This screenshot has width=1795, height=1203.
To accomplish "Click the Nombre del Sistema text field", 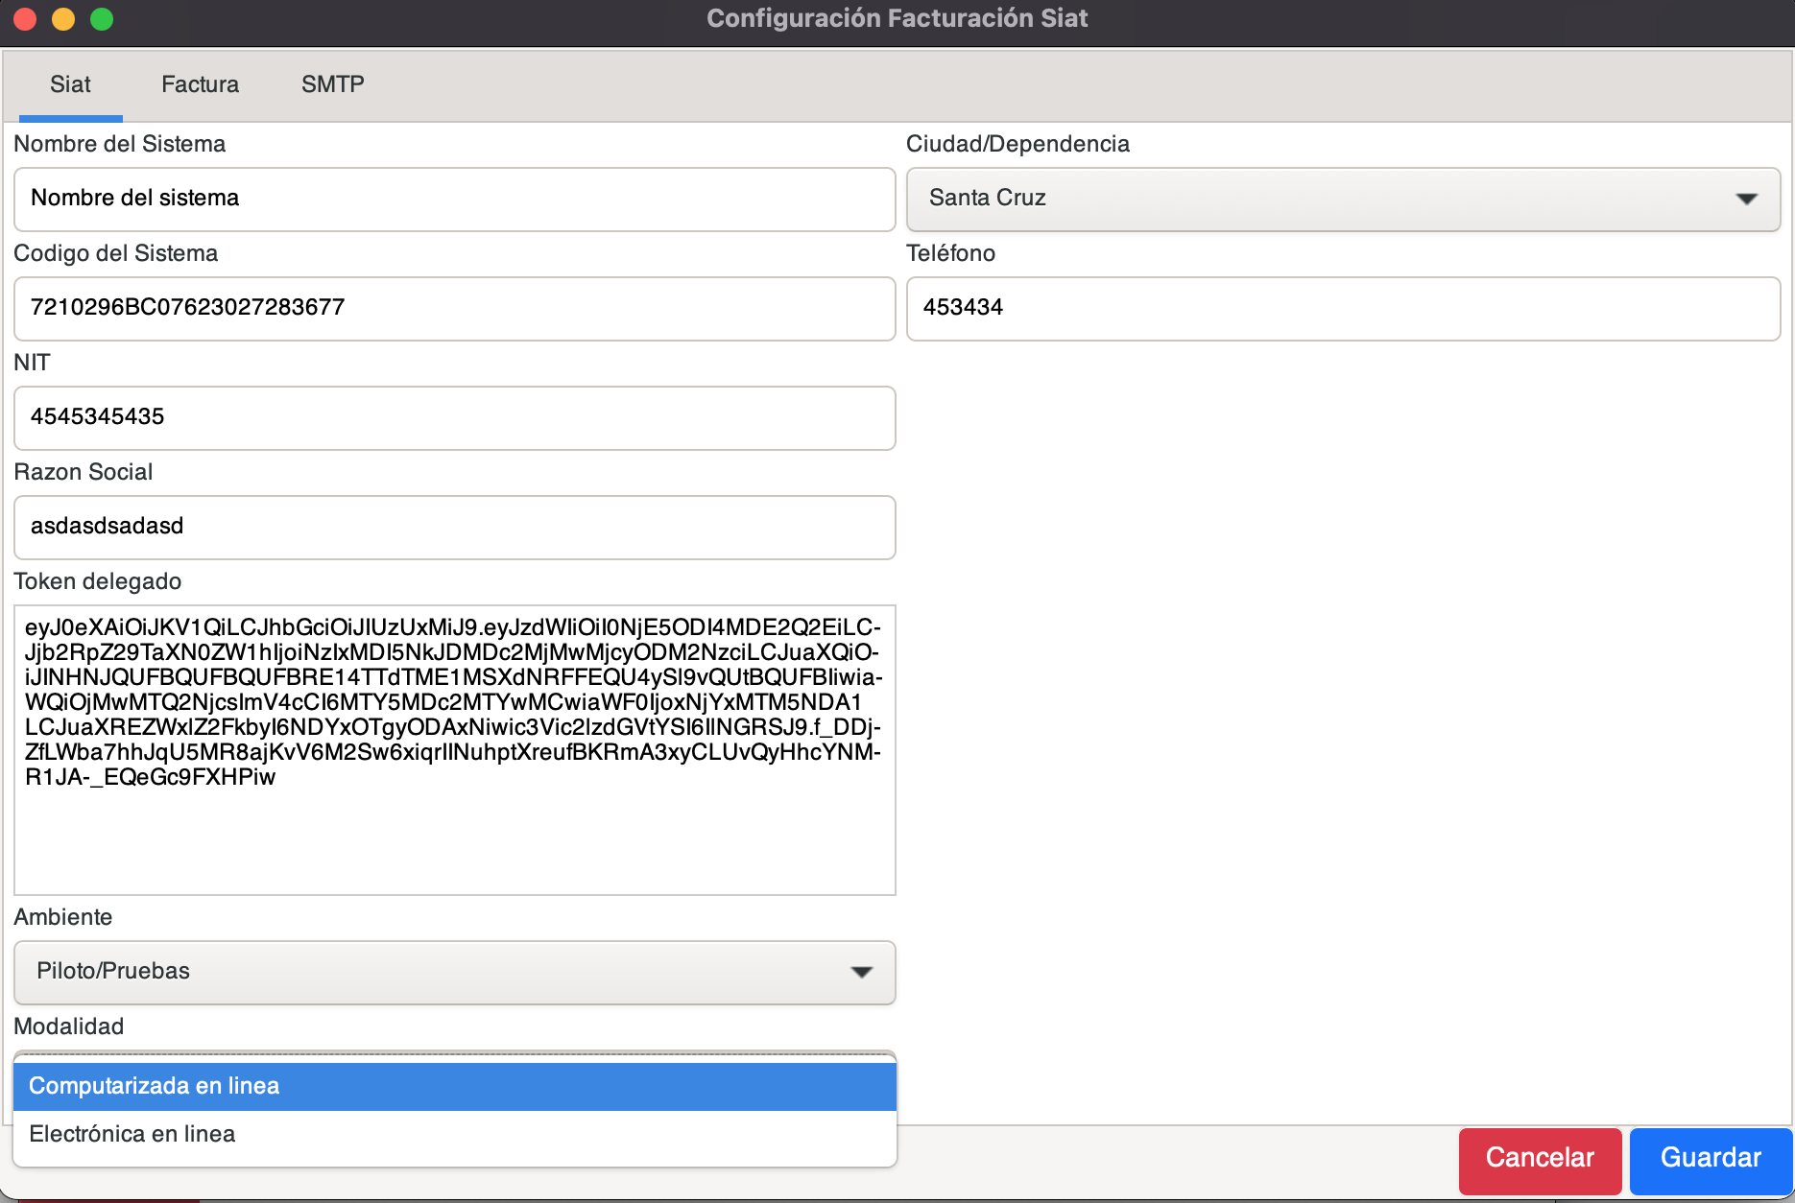I will click(454, 199).
